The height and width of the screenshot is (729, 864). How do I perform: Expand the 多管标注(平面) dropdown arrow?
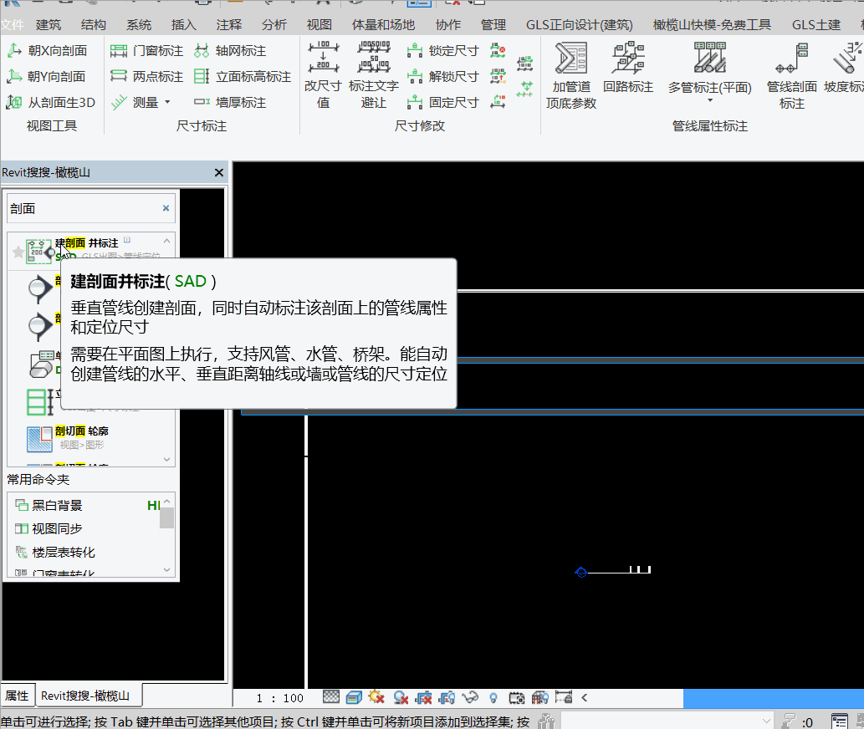coord(710,100)
